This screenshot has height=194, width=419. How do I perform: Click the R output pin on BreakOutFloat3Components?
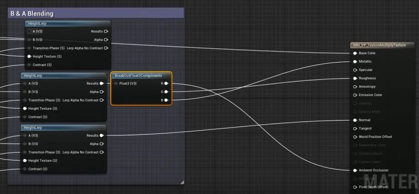tap(166, 83)
